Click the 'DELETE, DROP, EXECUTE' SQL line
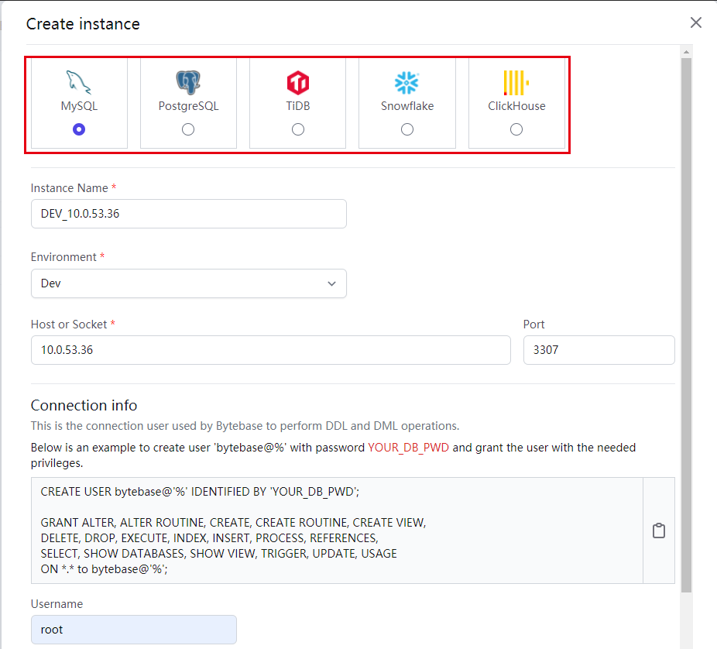This screenshot has width=717, height=649. tap(209, 538)
